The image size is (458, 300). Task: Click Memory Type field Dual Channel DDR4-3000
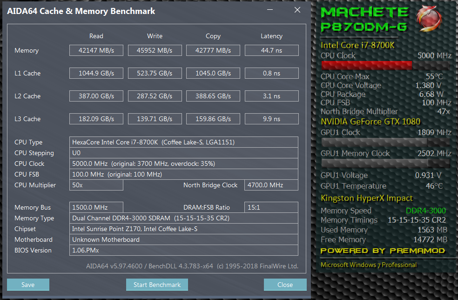pyautogui.click(x=184, y=218)
